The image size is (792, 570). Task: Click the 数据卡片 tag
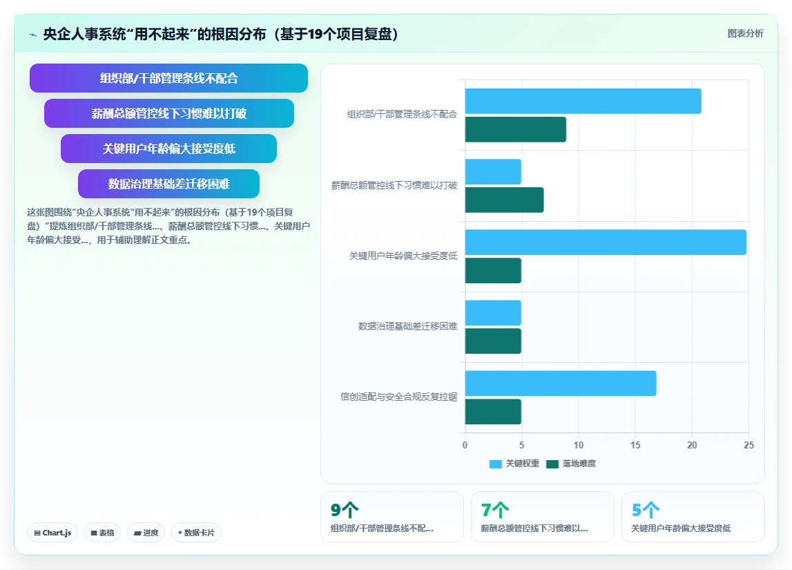[196, 533]
